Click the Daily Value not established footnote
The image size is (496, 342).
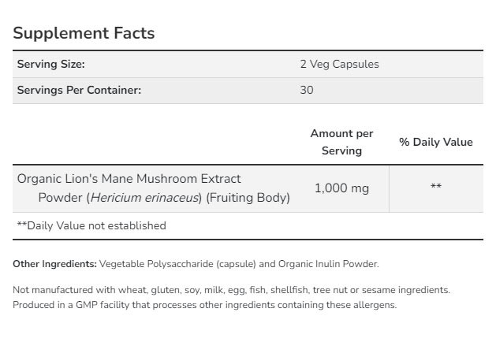click(91, 225)
